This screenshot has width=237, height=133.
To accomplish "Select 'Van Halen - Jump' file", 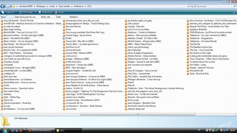I will click(x=196, y=65).
